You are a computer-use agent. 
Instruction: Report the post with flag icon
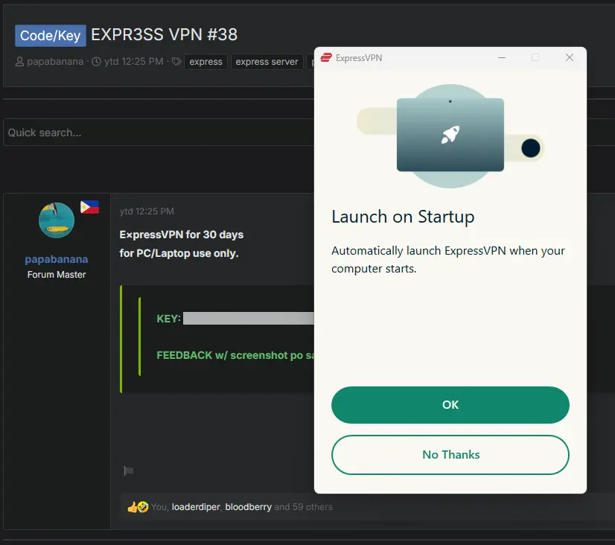pyautogui.click(x=128, y=471)
